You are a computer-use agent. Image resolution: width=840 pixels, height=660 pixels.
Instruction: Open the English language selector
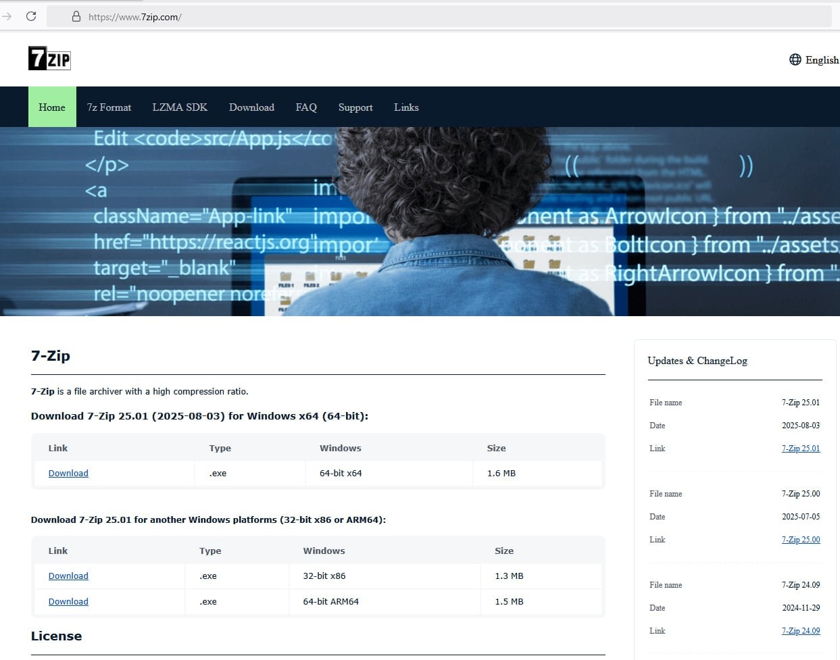821,59
